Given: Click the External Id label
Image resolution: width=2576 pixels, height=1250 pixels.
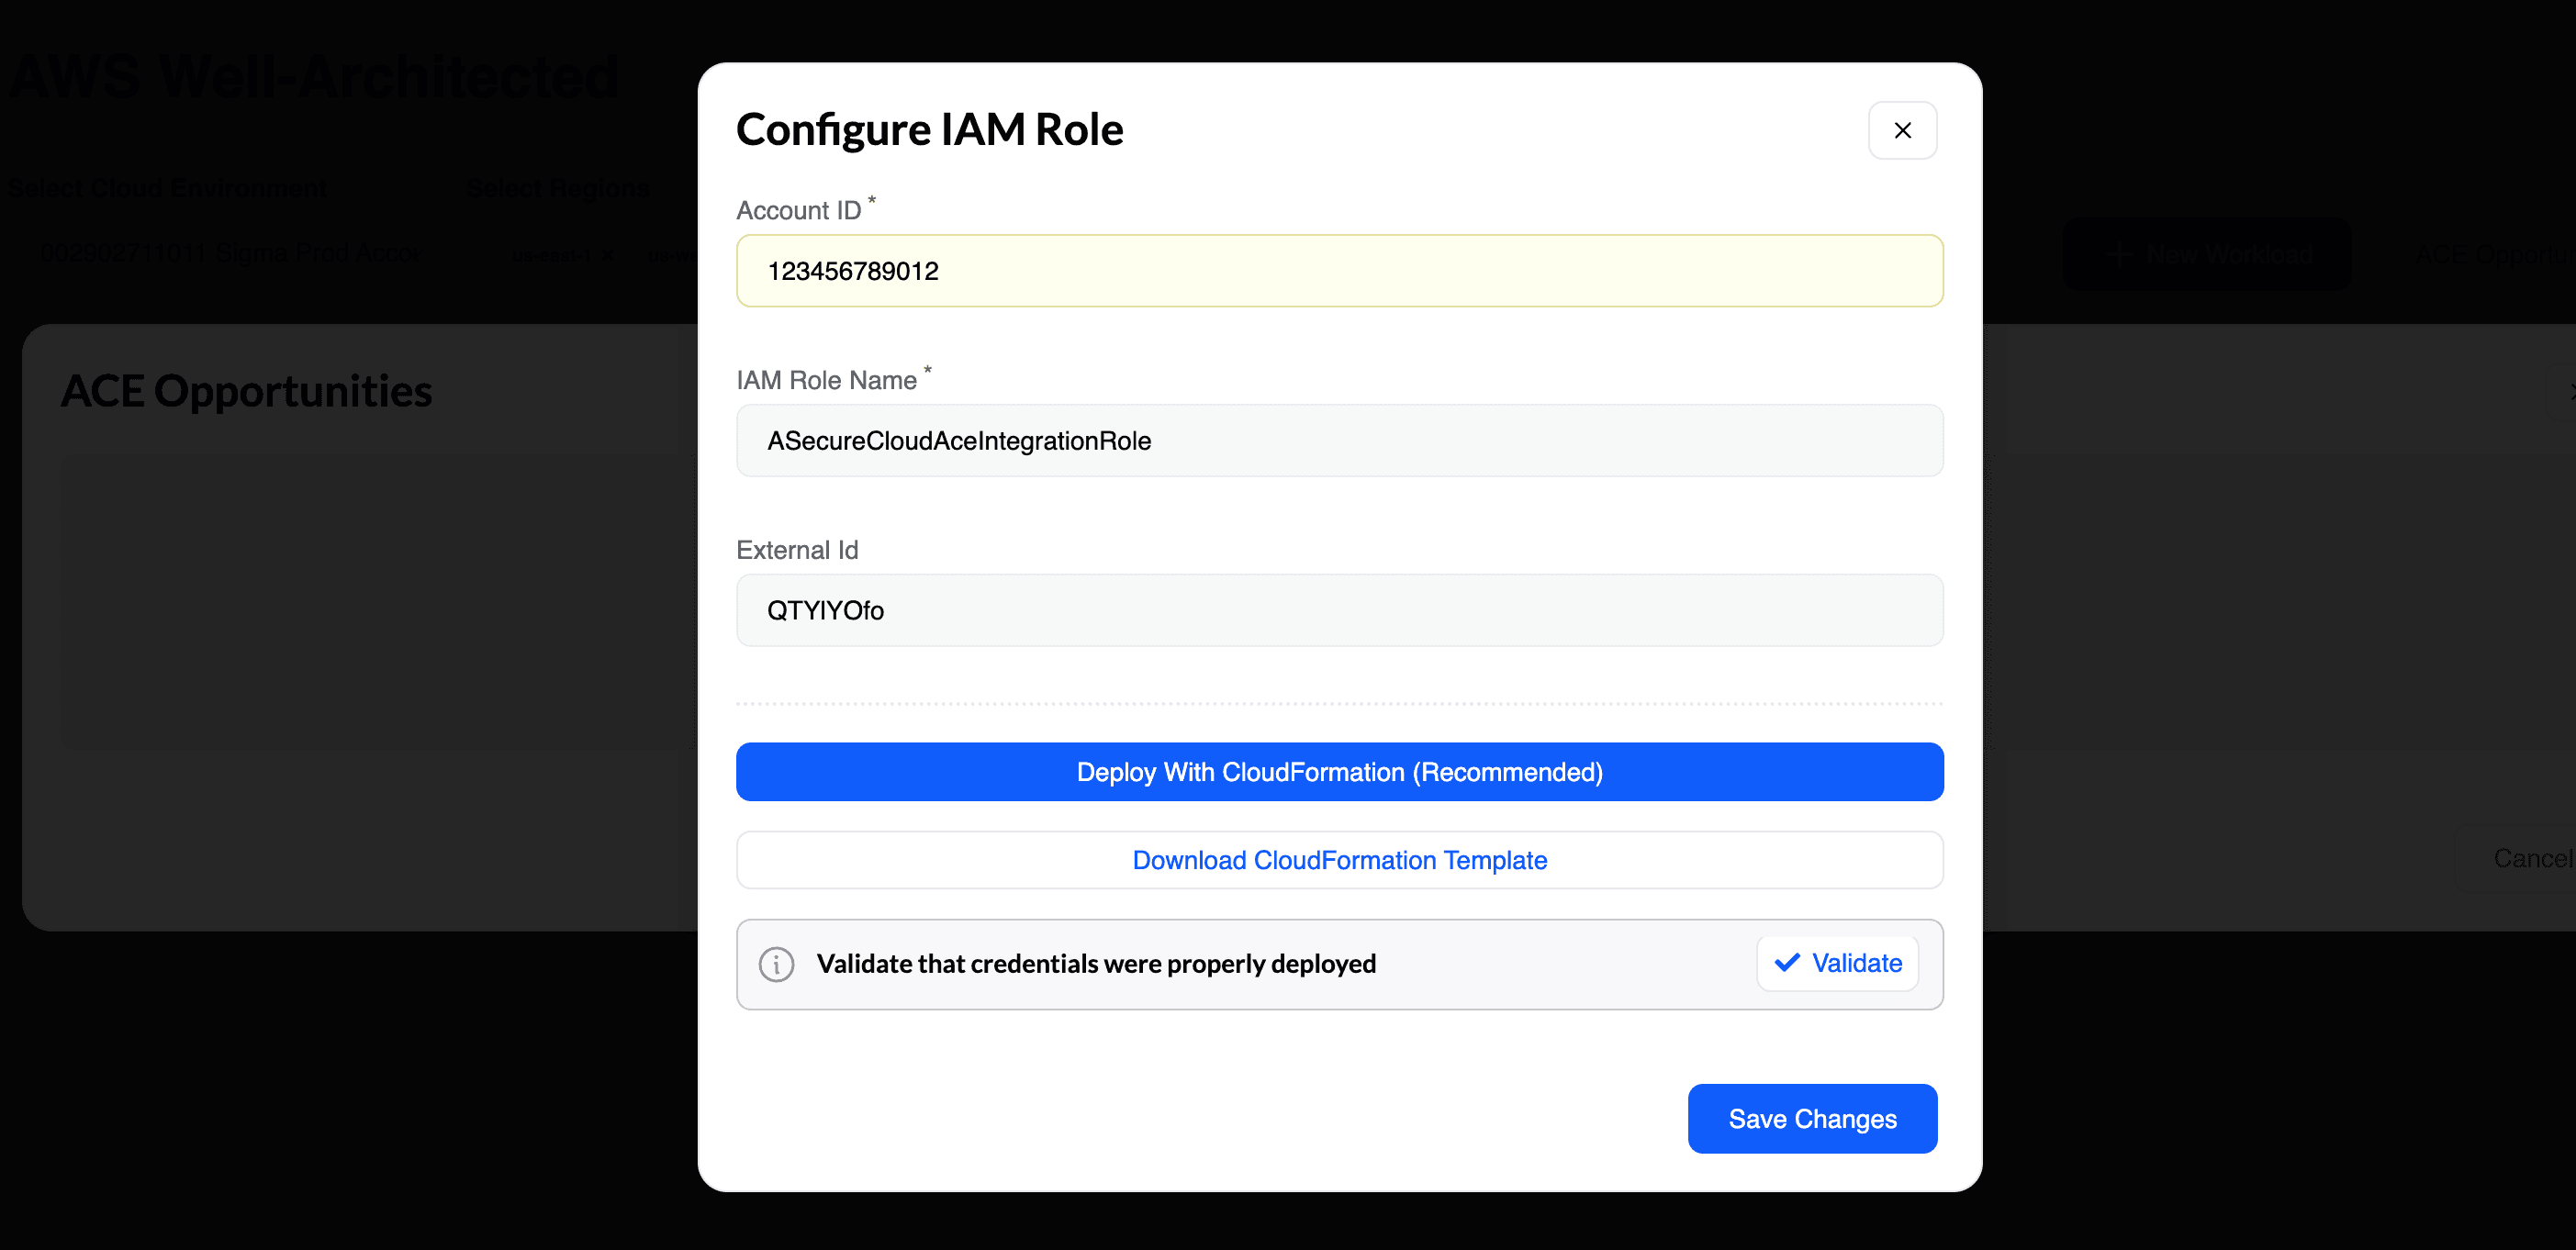Looking at the screenshot, I should click(x=797, y=550).
